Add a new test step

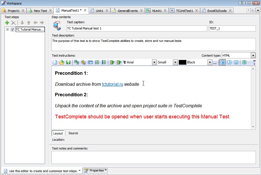click(7, 23)
